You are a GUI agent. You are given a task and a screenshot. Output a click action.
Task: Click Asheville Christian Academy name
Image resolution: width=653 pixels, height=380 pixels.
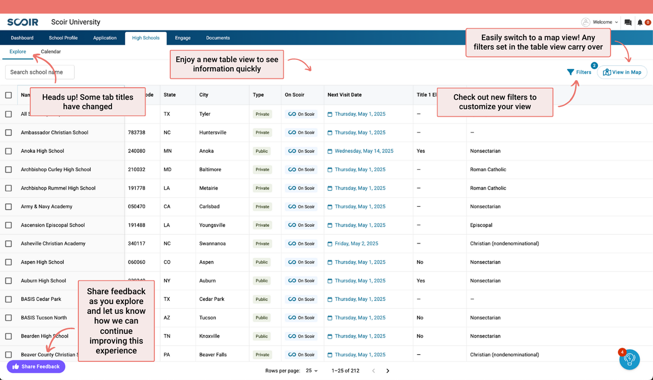53,243
